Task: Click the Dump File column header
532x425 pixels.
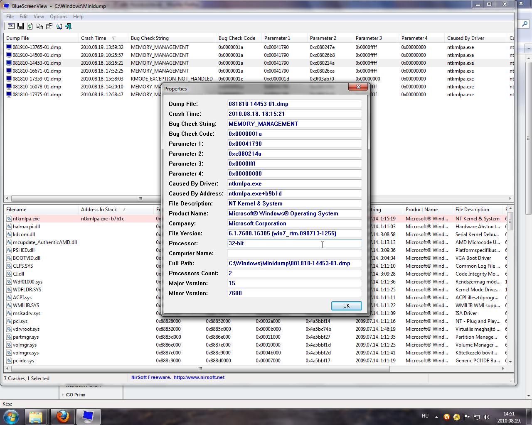Action: pos(41,38)
